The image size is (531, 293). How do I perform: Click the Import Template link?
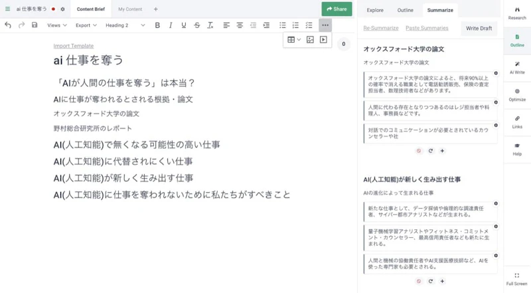click(74, 46)
